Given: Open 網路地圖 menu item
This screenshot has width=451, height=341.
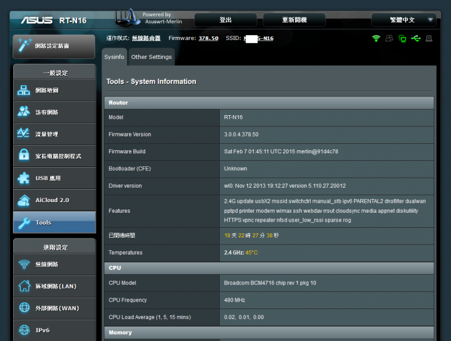Looking at the screenshot, I should click(54, 90).
